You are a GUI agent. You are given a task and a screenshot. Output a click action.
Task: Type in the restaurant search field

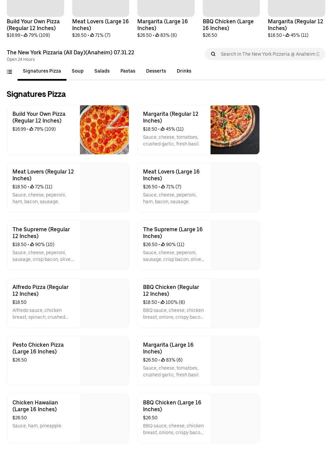click(x=270, y=54)
